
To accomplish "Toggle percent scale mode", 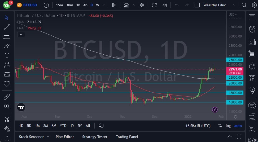I will pyautogui.click(x=220, y=126).
